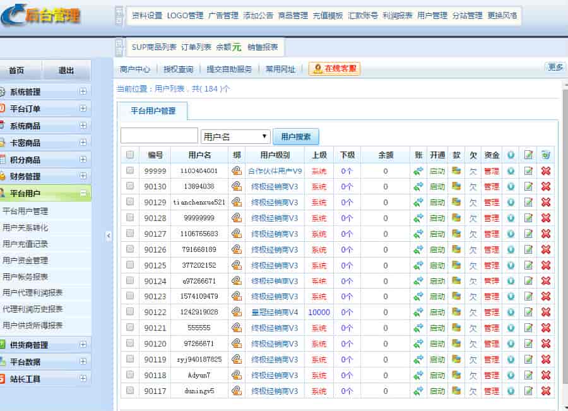Click the edit icon for user duningv5
The height and width of the screenshot is (411, 568).
click(528, 391)
